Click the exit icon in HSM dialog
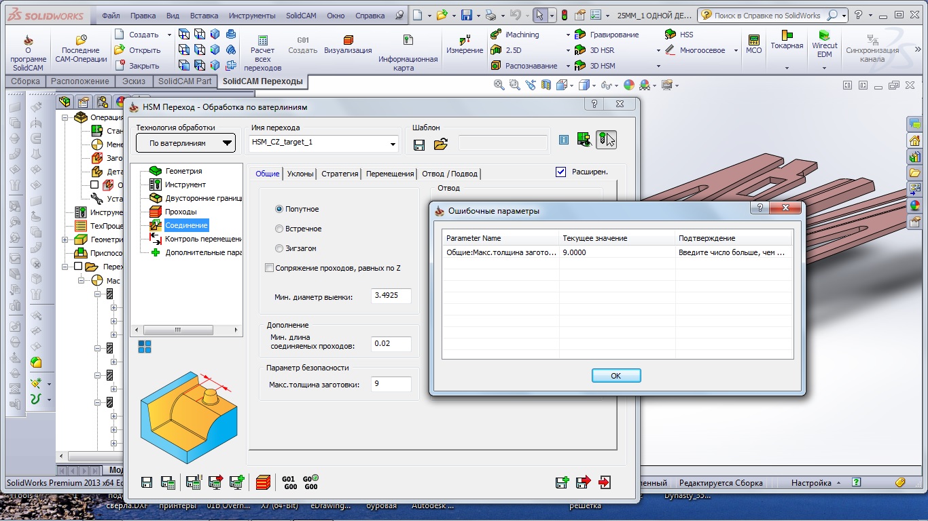Viewport: 928px width, 521px height. click(x=605, y=482)
